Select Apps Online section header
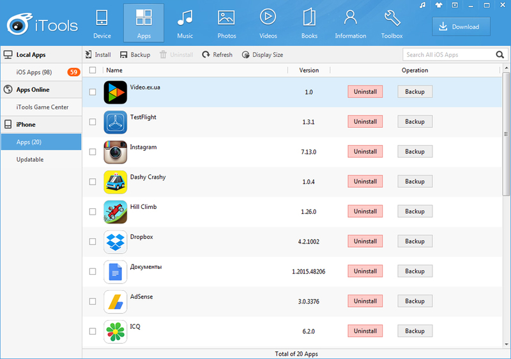511x359 pixels. pos(41,89)
